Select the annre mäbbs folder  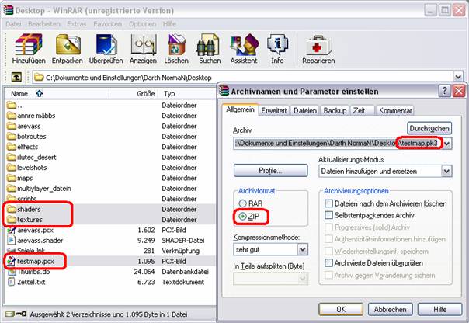pos(31,116)
